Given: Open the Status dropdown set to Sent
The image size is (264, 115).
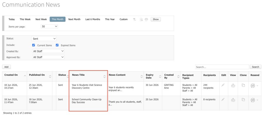Looking at the screenshot, I should tap(44, 39).
